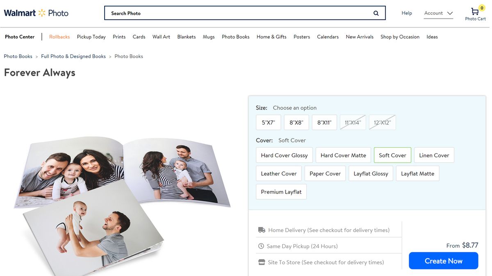Viewport: 492px width, 276px height.
Task: Expand the Account dropdown
Action: (x=438, y=13)
